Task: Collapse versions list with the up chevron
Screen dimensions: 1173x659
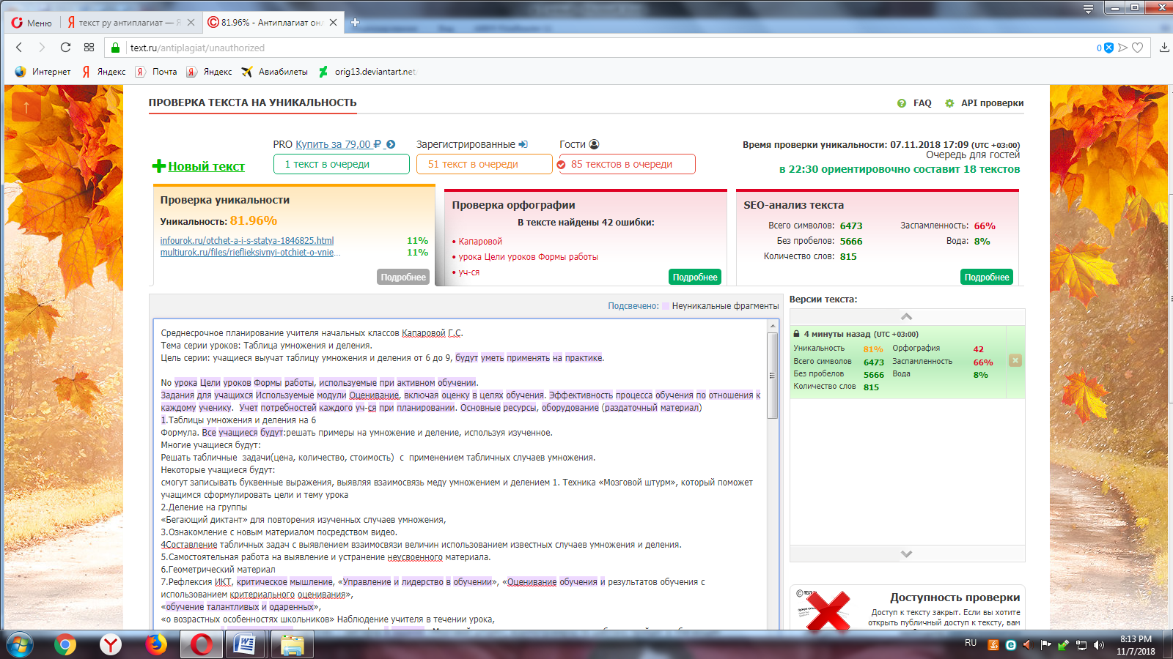Action: click(907, 316)
